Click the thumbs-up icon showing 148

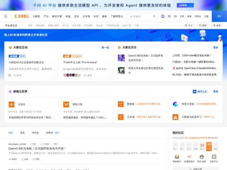point(22,159)
